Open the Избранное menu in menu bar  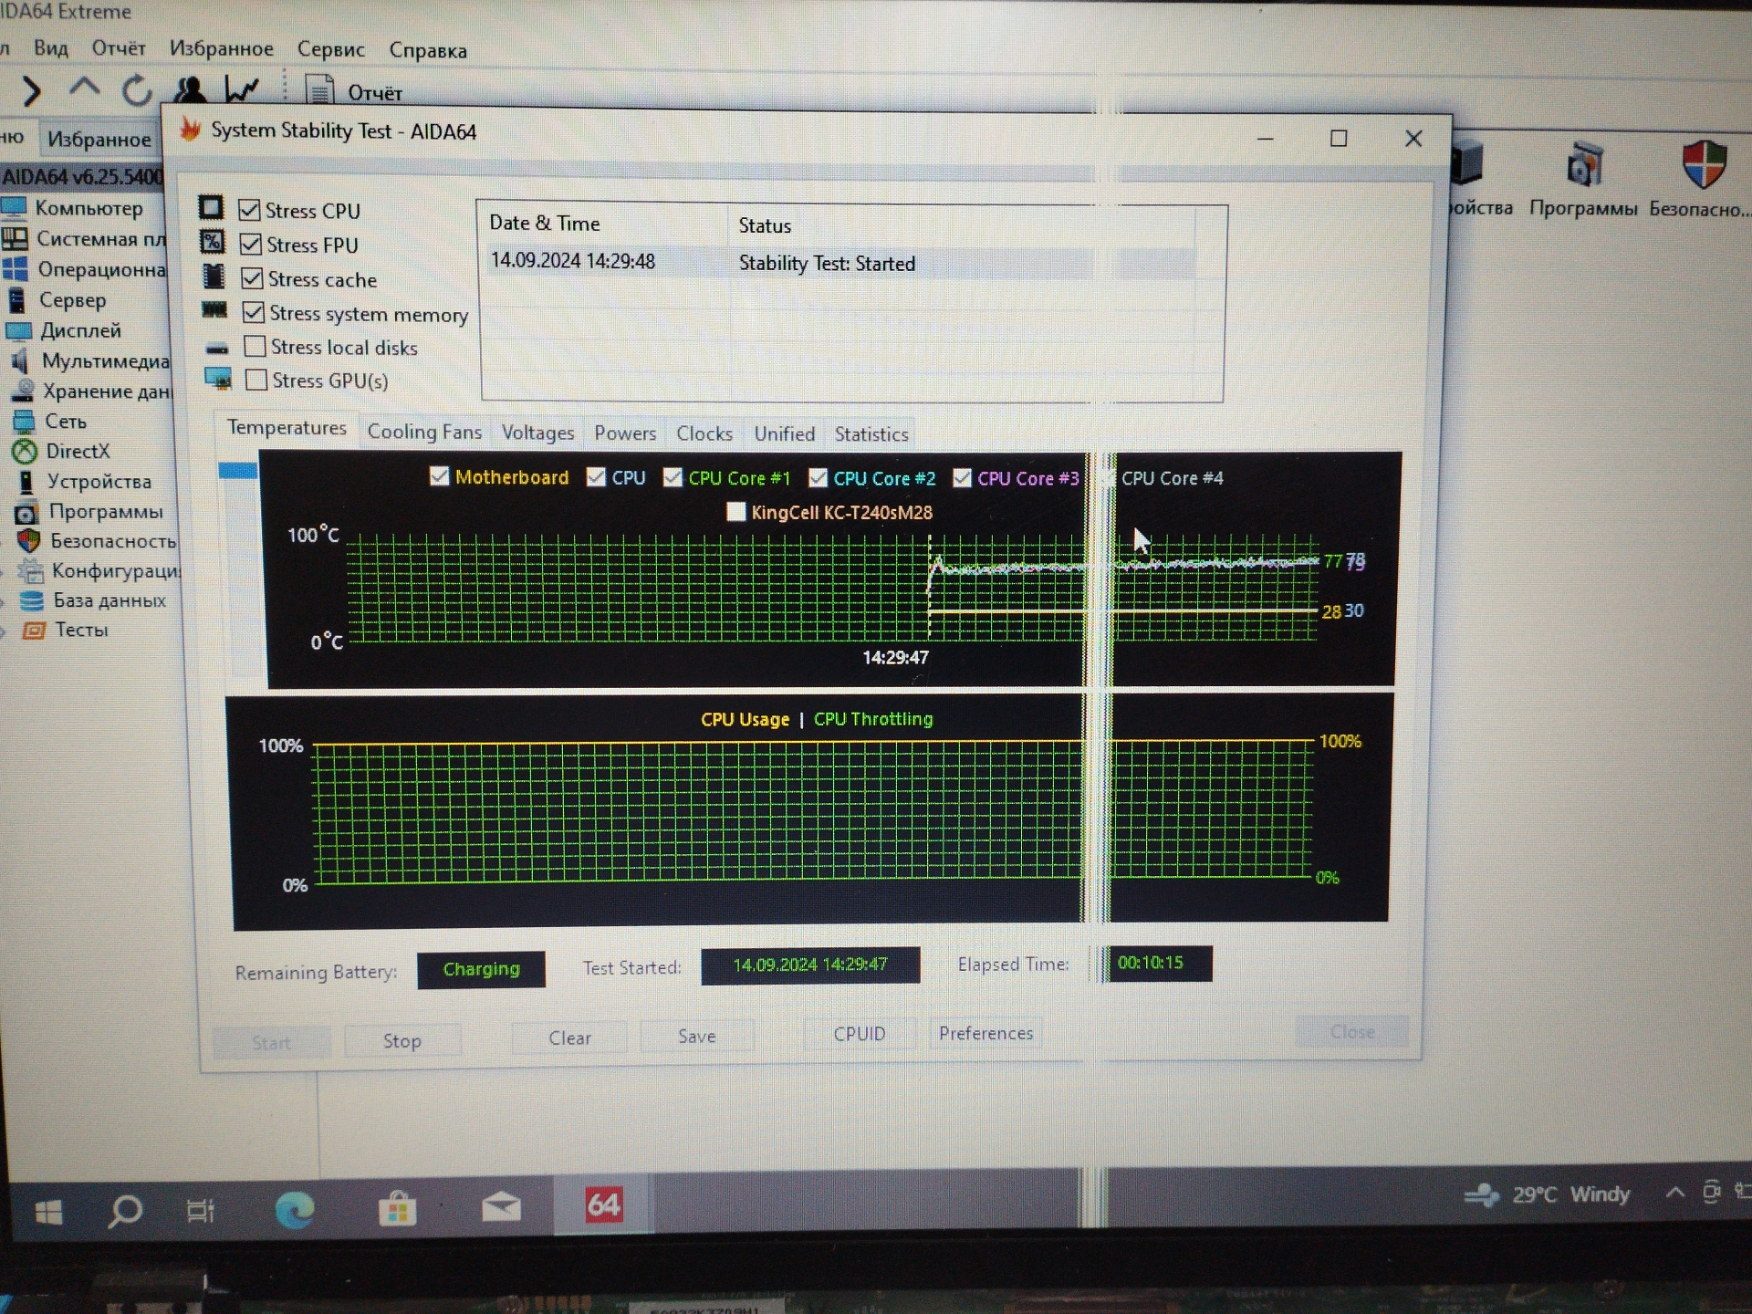[221, 48]
